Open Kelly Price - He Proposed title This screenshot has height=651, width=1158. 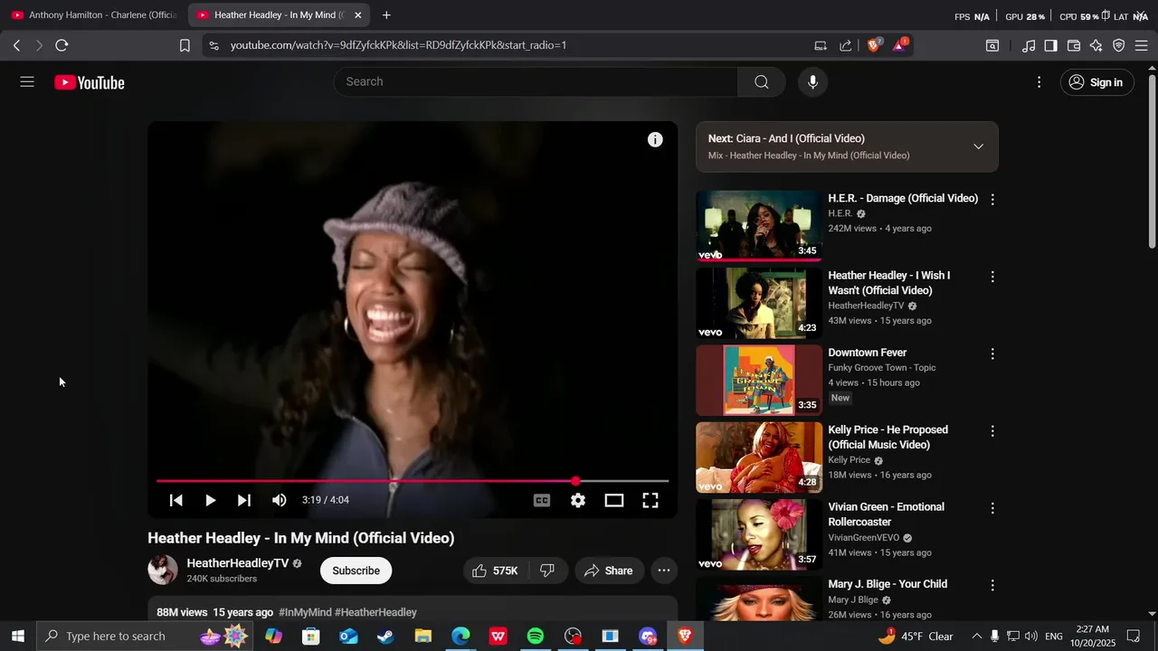(888, 438)
